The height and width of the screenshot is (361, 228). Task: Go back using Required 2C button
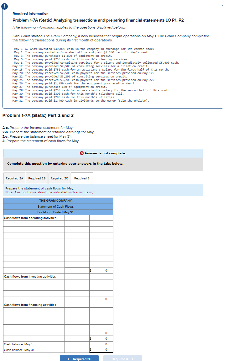(79, 359)
